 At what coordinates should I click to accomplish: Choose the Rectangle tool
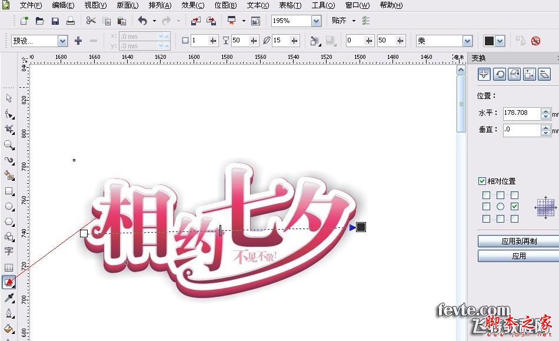click(x=9, y=191)
